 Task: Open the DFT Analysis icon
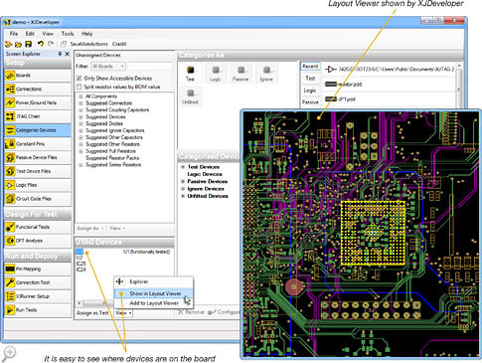[10, 241]
